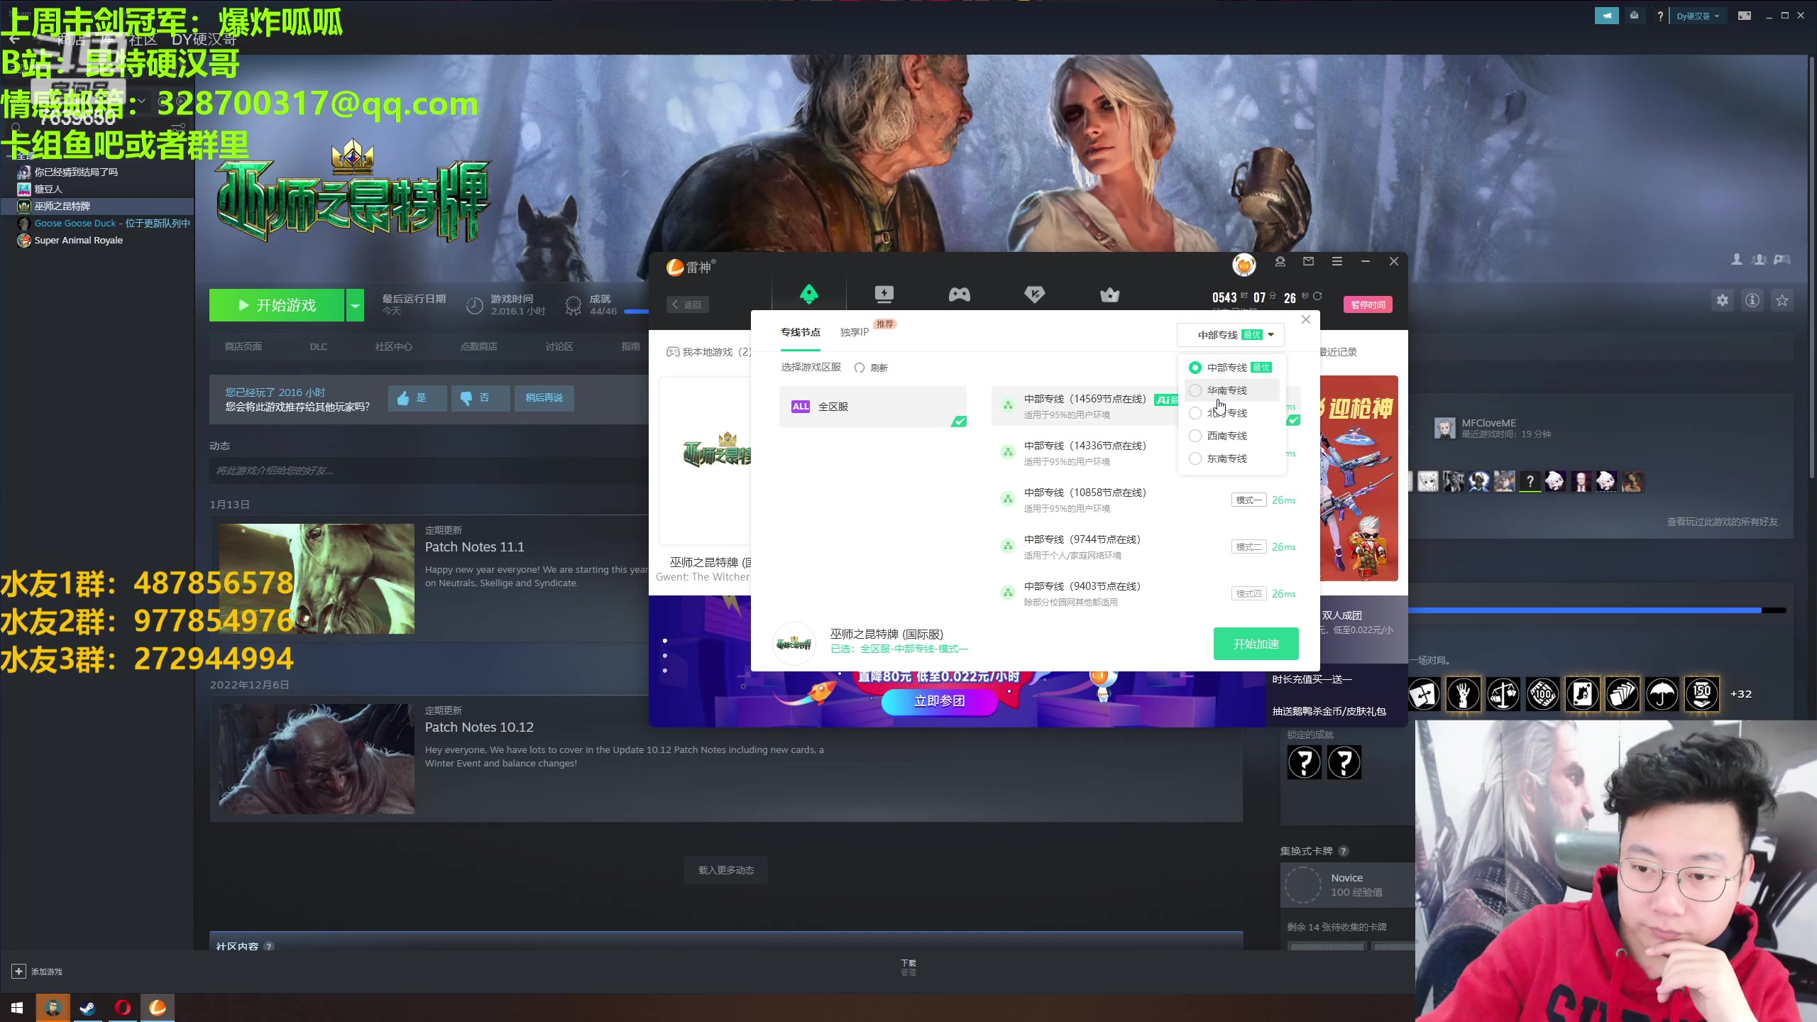Click the thumbs-up 是 recommend button

tap(417, 397)
